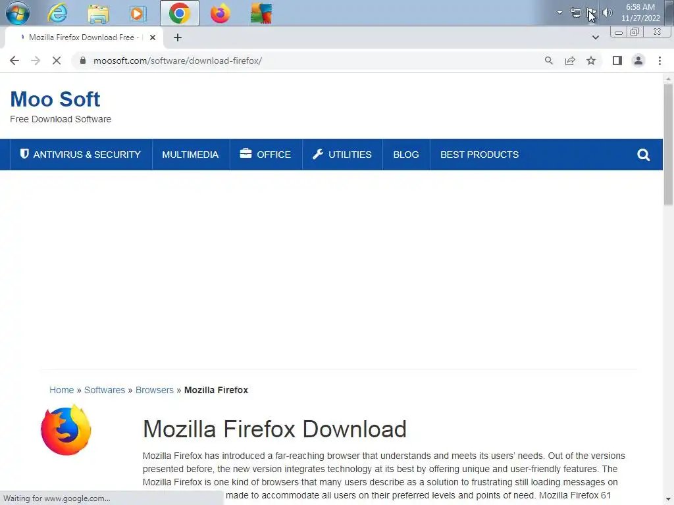Open the Multimedia menu item
The image size is (674, 505).
(x=190, y=155)
